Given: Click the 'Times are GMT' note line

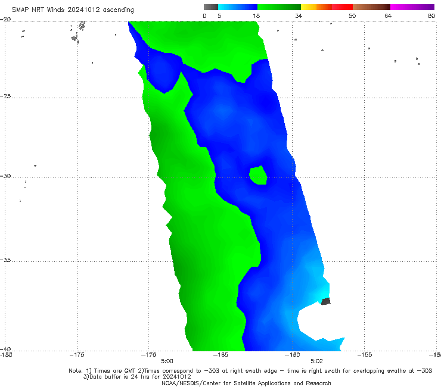Looking at the screenshot, I should (250, 371).
